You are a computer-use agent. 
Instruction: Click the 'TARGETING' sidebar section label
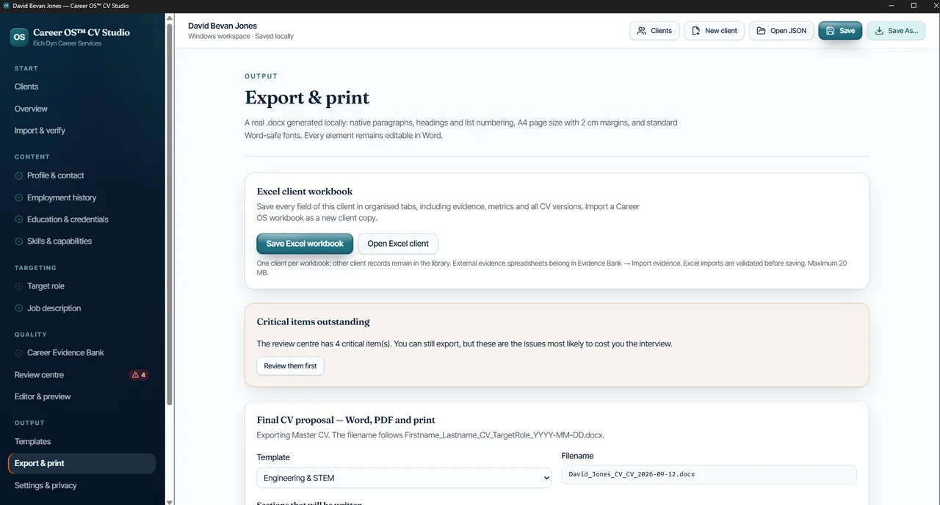click(35, 268)
